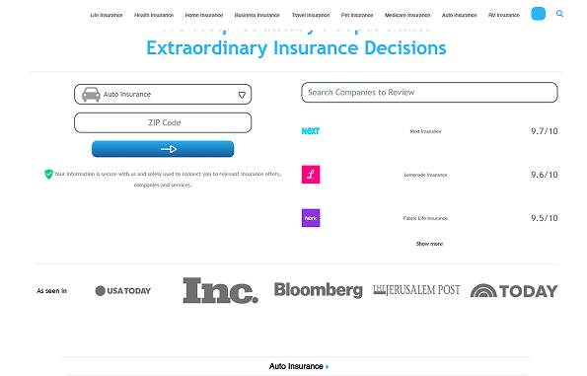The height and width of the screenshot is (376, 587).
Task: Click the Bloomberg logo
Action: [x=319, y=290]
